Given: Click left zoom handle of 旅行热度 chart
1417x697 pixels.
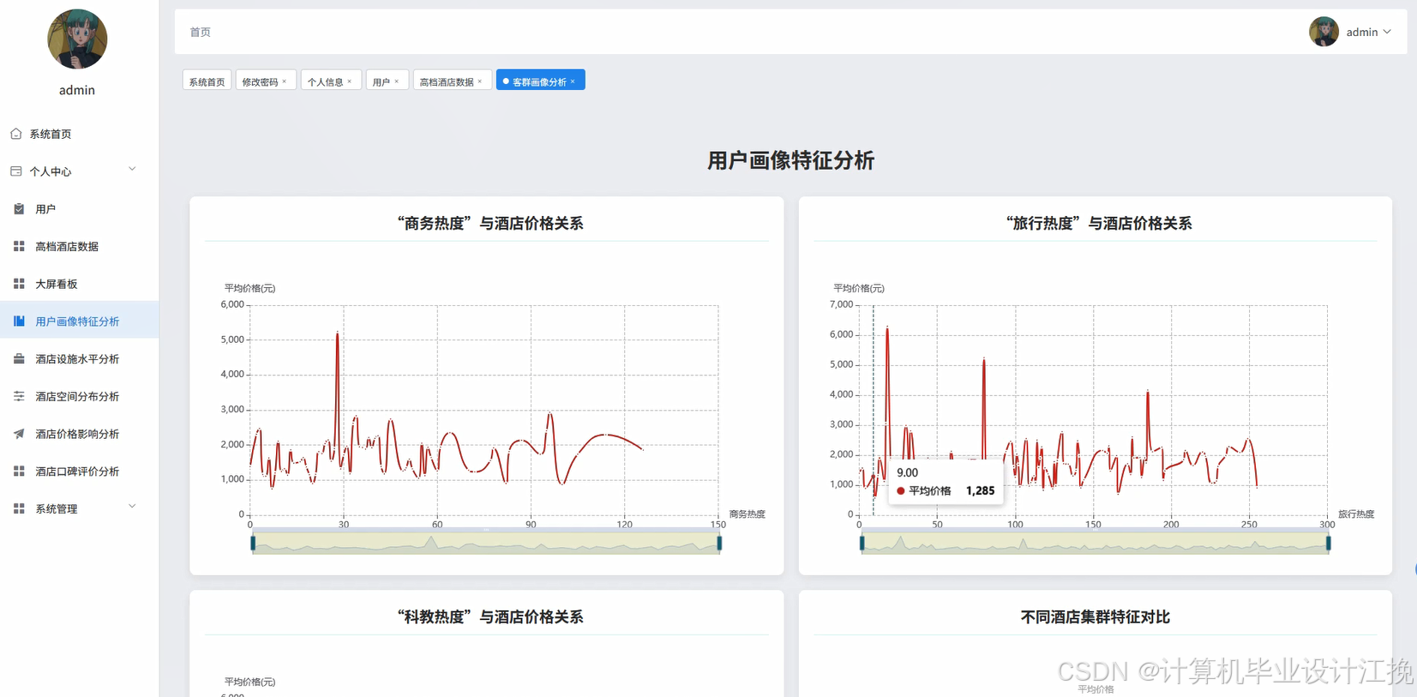Looking at the screenshot, I should (862, 543).
